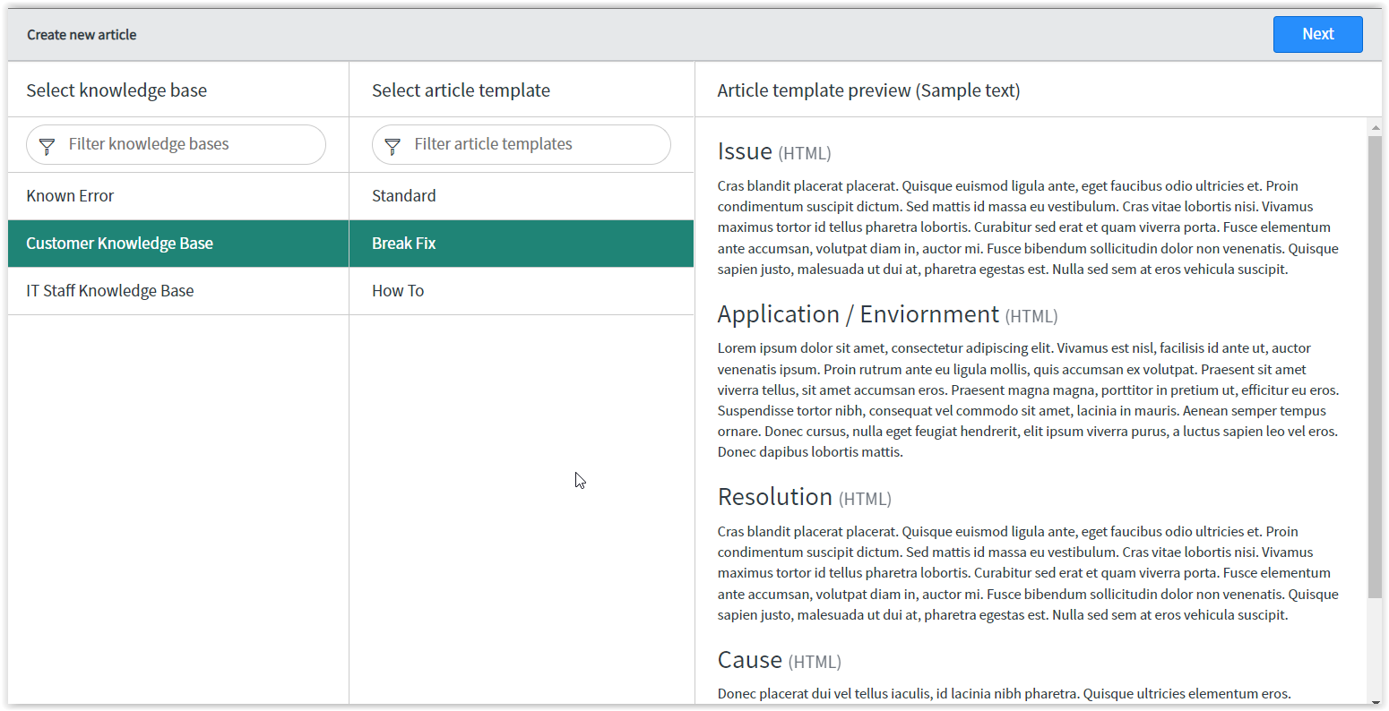1389x711 pixels.
Task: Choose the How To template
Action: click(x=398, y=290)
